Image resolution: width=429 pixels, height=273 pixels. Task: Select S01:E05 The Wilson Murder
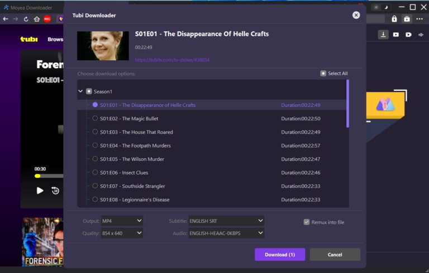point(95,159)
